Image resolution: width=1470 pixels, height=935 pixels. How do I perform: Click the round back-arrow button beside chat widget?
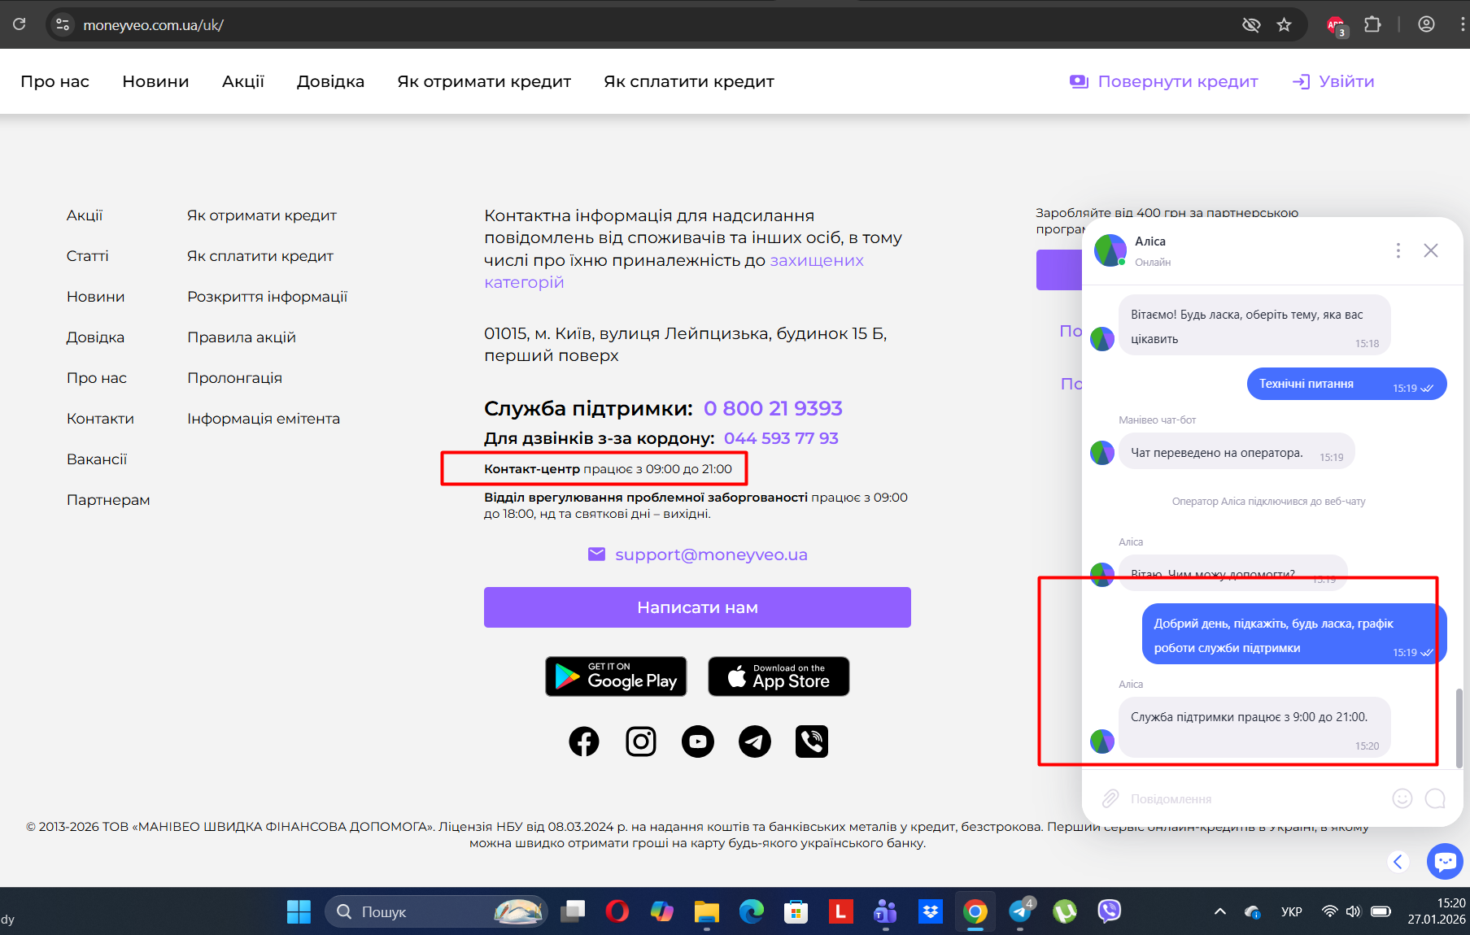point(1398,861)
